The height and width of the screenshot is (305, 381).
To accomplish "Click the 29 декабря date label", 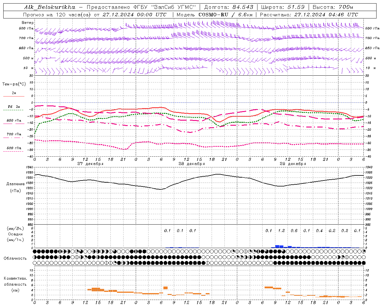I will 293,164.
